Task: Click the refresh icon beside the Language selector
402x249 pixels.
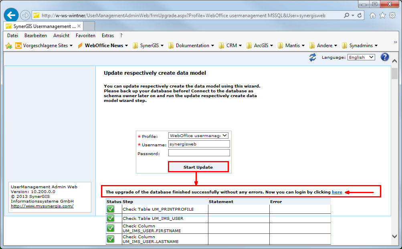Action: pos(313,57)
